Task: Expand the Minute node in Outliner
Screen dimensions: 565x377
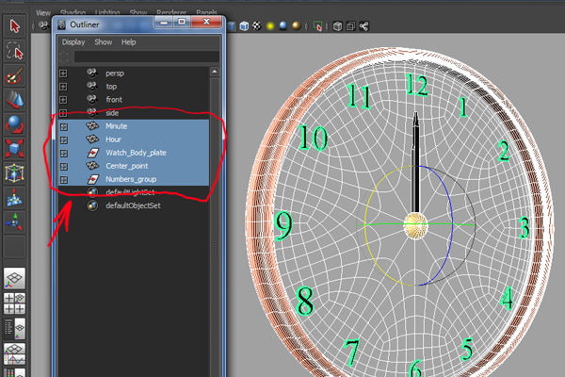Action: tap(64, 126)
